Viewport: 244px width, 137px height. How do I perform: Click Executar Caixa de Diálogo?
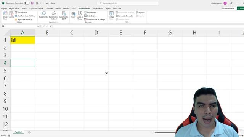click(95, 19)
